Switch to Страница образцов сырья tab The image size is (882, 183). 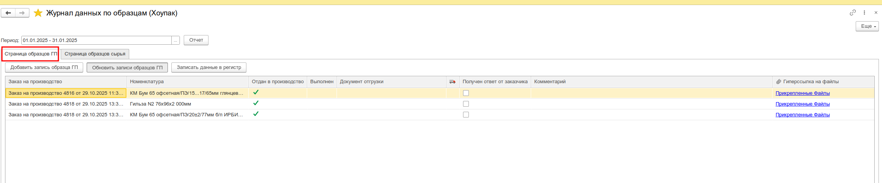(x=95, y=54)
